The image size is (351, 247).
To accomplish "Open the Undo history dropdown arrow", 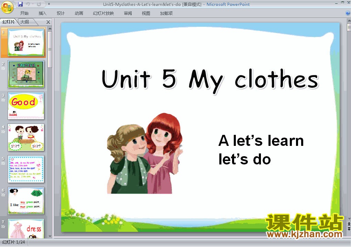I will click(x=33, y=4).
